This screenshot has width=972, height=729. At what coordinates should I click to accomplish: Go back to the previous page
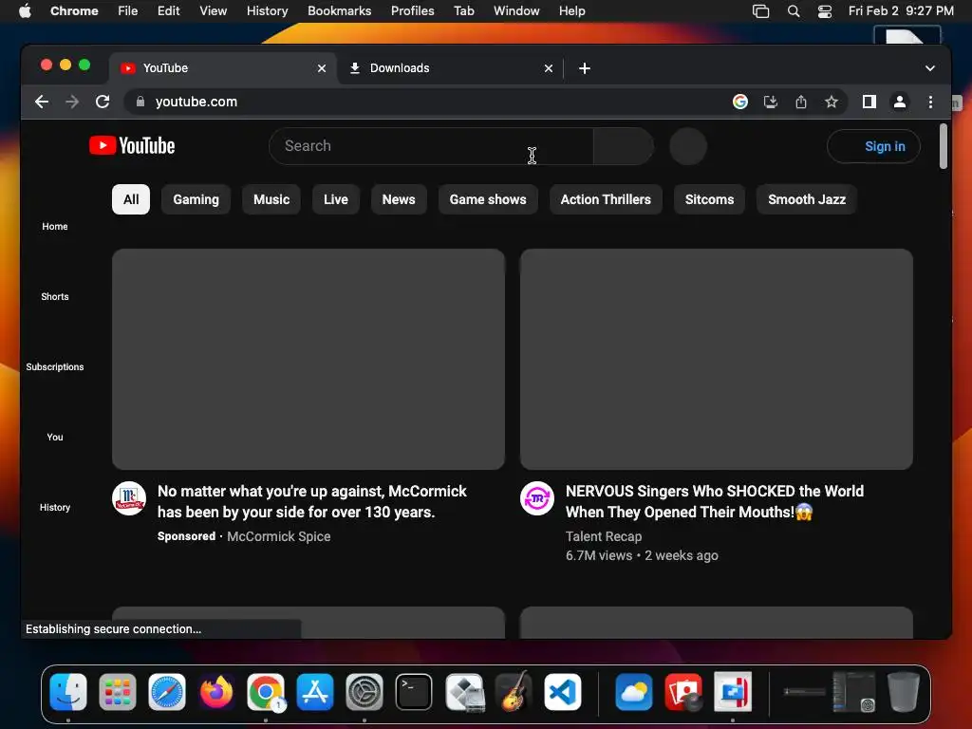[x=42, y=102]
